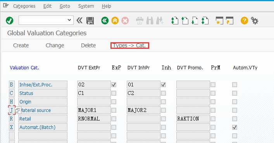Toggle Autom.VTy checkbox in Automat.(Batch) row

[x=235, y=127]
